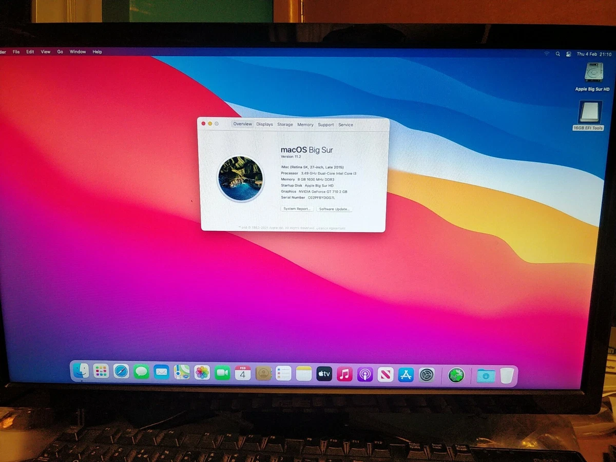Image resolution: width=616 pixels, height=462 pixels.
Task: Open the Mail app in the Dock
Action: click(x=161, y=372)
